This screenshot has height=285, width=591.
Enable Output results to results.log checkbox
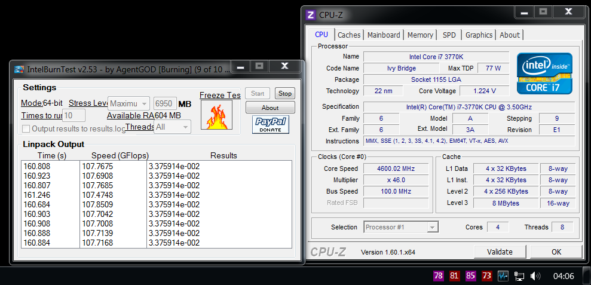coord(26,128)
